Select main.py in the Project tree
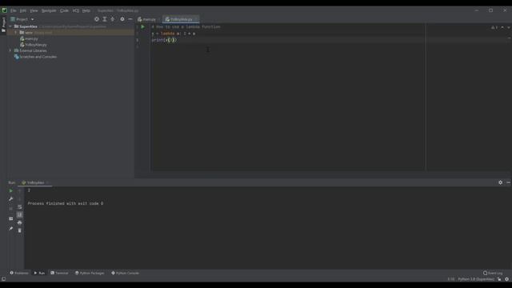 pyautogui.click(x=29, y=39)
